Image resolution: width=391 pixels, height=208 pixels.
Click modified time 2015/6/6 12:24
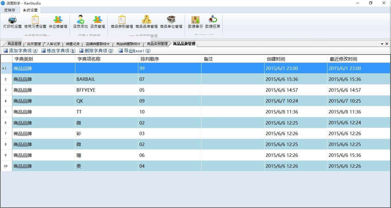click(x=359, y=123)
